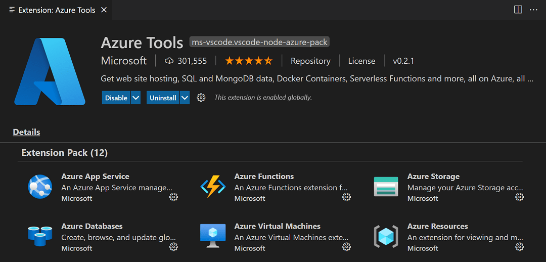Screen dimensions: 546x262
Task: Open manage gear next to Uninstall button
Action: (201, 98)
